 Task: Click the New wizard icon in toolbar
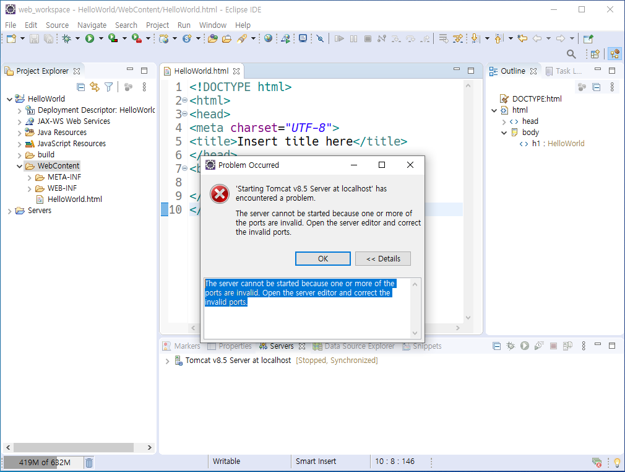tap(11, 38)
